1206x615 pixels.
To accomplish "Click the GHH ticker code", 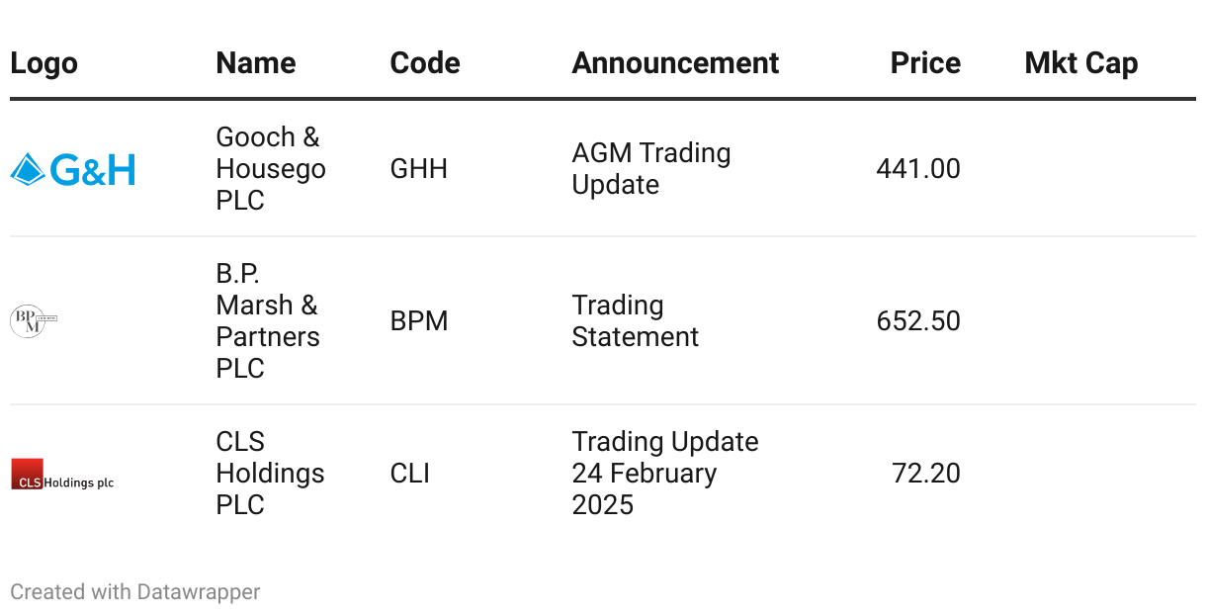I will 419,169.
